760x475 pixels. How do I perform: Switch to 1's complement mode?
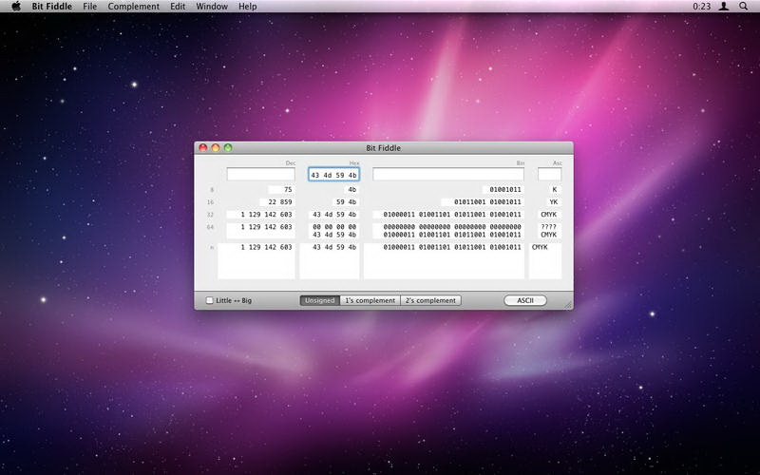(x=370, y=300)
